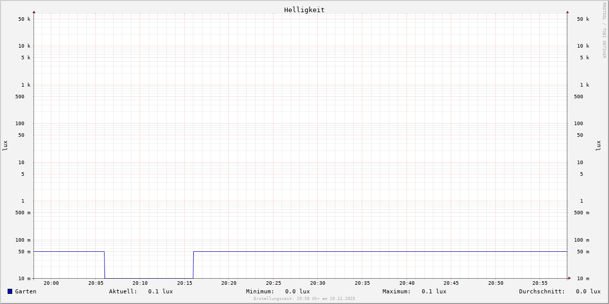609x304 pixels.
Task: Click the red arrow atop the right y-axis
Action: tap(567, 12)
